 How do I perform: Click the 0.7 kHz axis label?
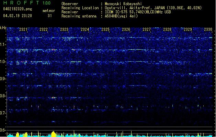(3, 113)
